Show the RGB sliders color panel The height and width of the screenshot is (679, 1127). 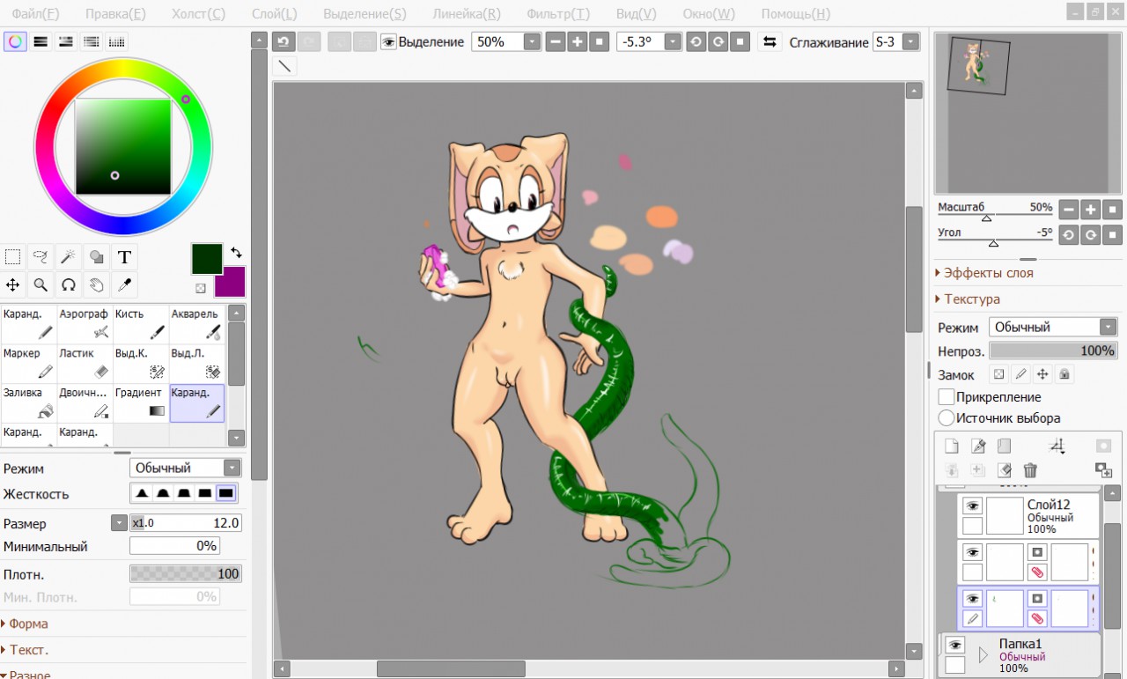[x=41, y=41]
